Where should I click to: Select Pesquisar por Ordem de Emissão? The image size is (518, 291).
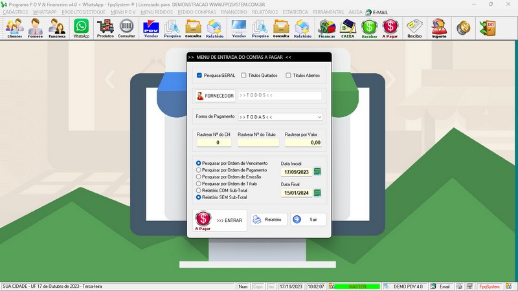pyautogui.click(x=199, y=177)
